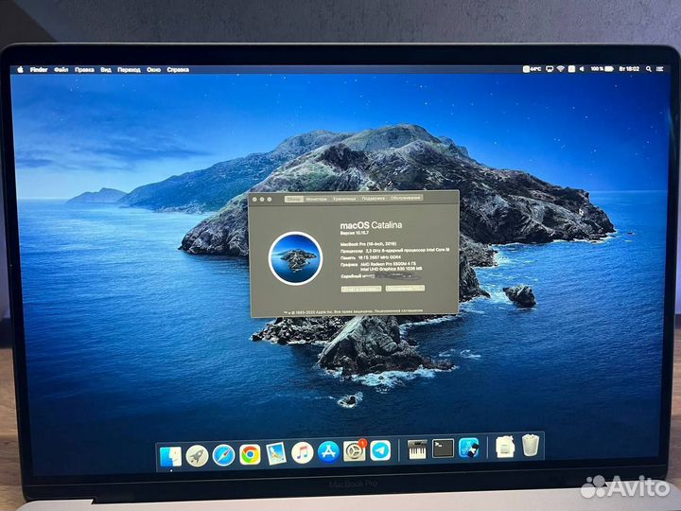This screenshot has height=511, width=681.
Task: Launch Telegram from the Dock
Action: click(x=380, y=450)
